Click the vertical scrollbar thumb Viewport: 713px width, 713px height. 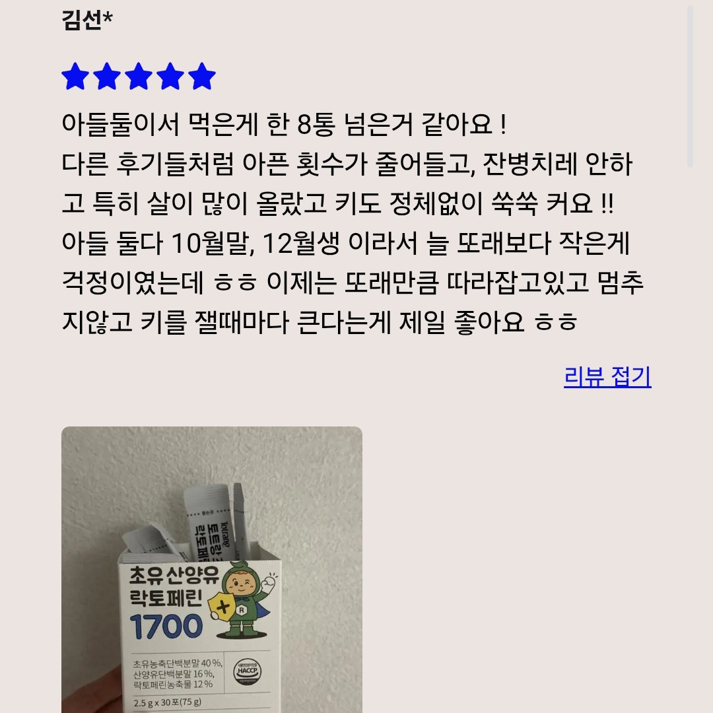(x=690, y=86)
